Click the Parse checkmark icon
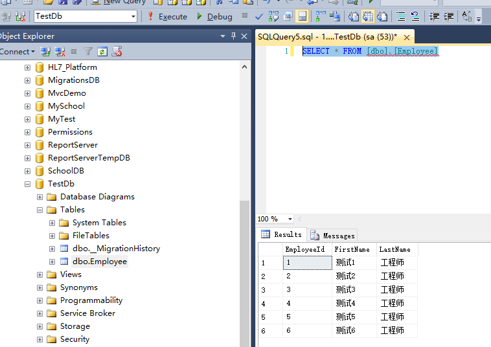Screen dimensions: 491x347 tap(259, 16)
